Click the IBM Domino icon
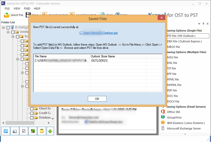The image size is (211, 142). click(163, 123)
